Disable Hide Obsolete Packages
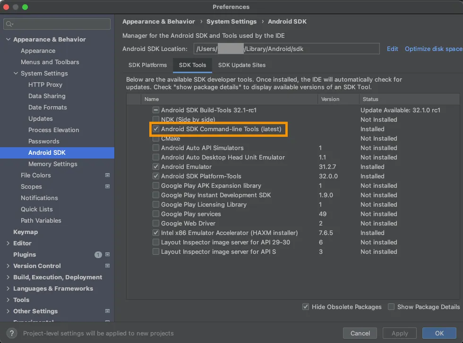This screenshot has height=343, width=463. coord(306,307)
